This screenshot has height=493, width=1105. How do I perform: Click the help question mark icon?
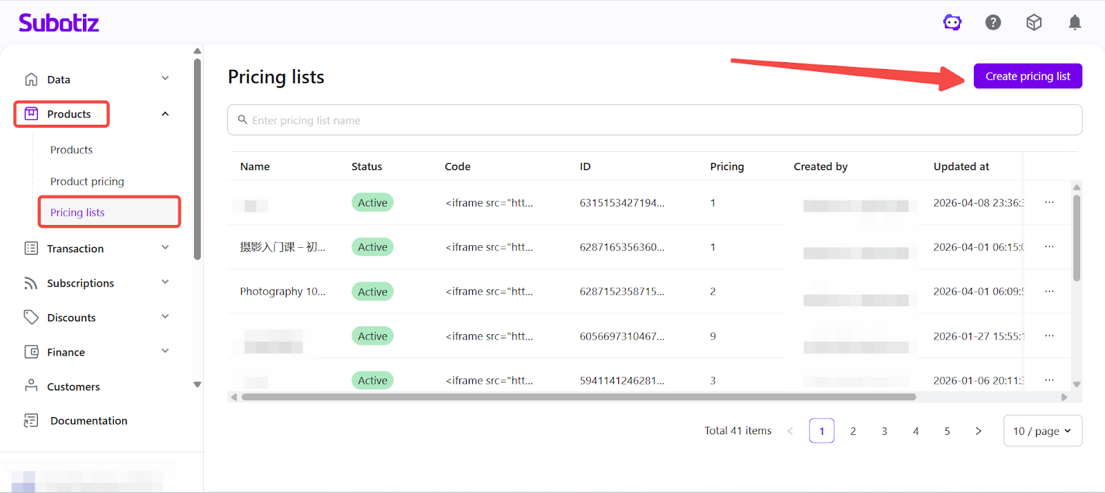pyautogui.click(x=993, y=23)
